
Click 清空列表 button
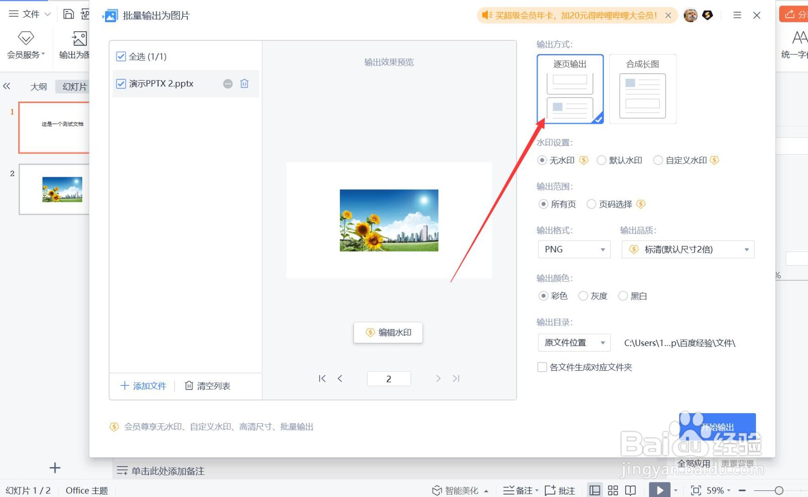(x=208, y=386)
